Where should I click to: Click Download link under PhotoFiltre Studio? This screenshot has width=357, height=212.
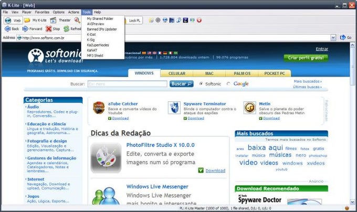[215, 171]
